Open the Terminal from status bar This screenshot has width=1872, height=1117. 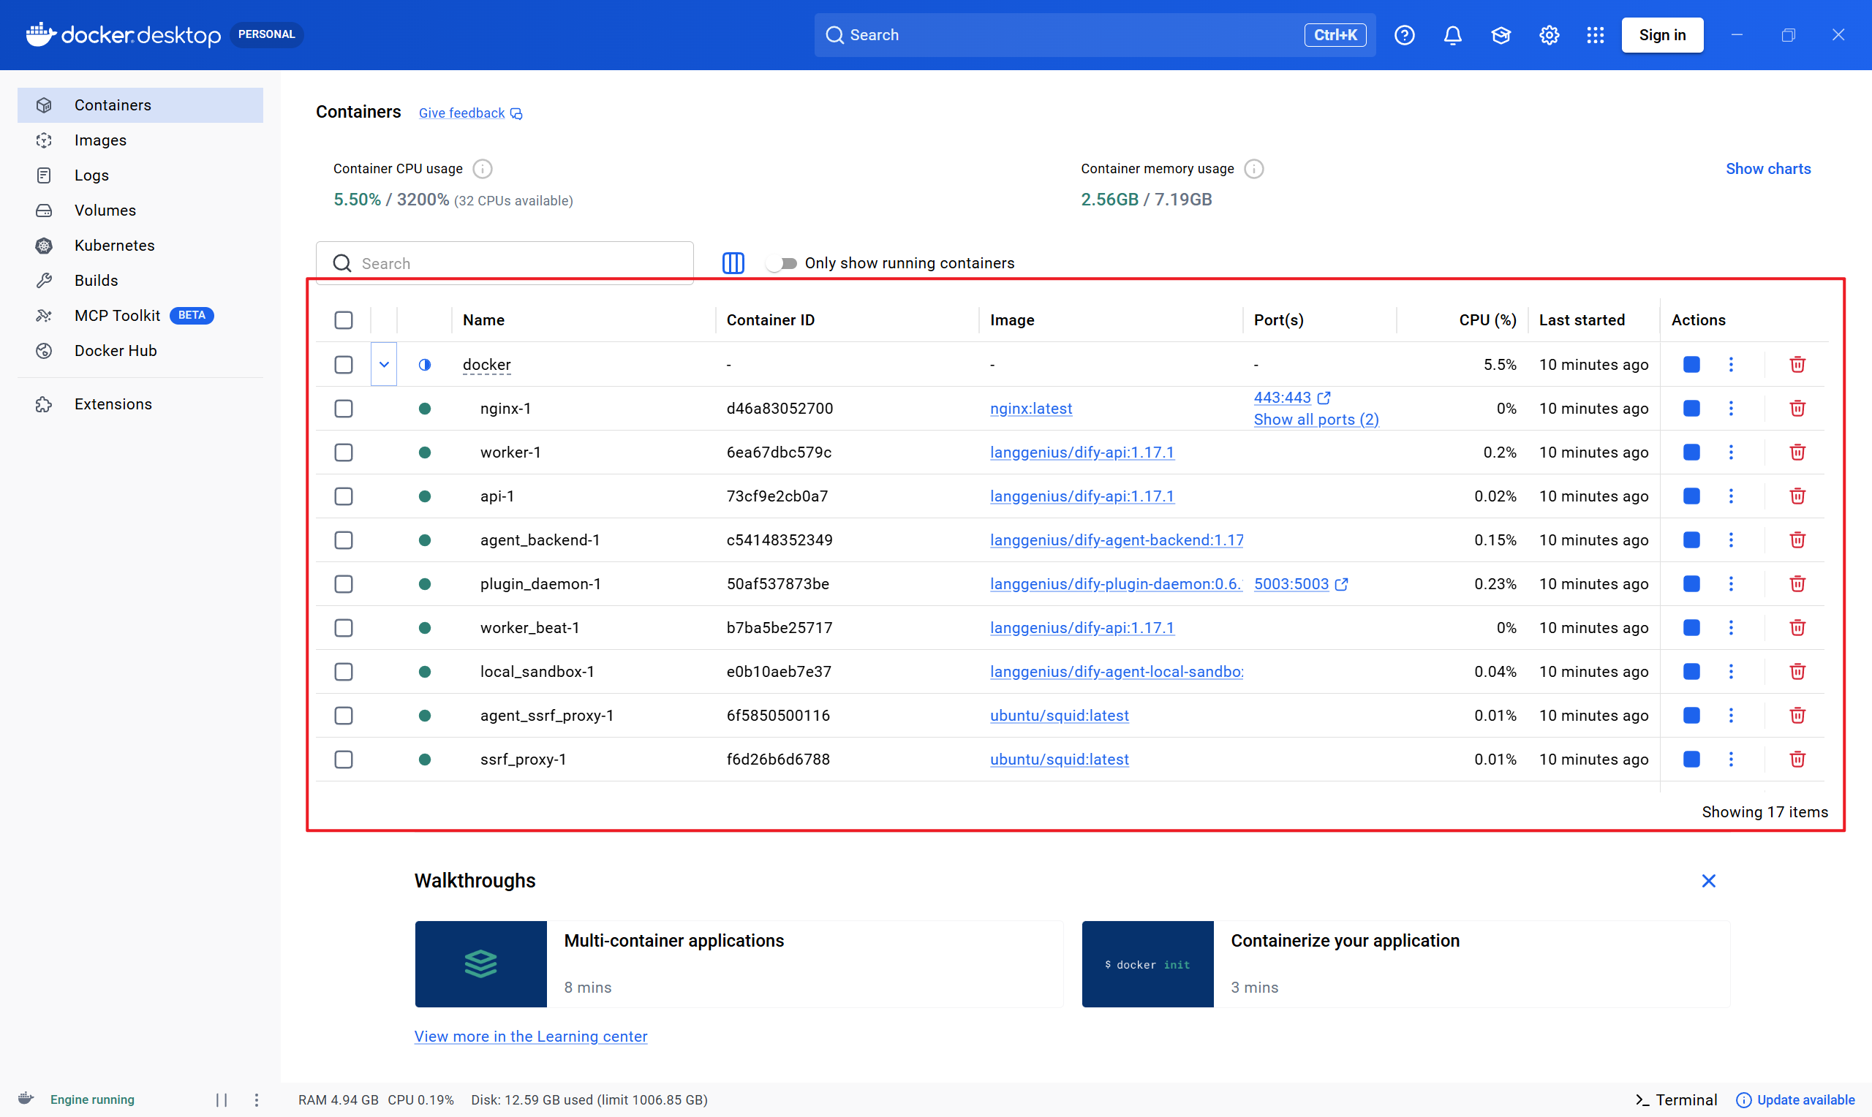[x=1675, y=1099]
